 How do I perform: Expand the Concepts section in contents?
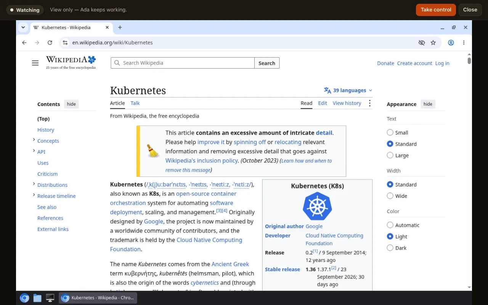34,140
